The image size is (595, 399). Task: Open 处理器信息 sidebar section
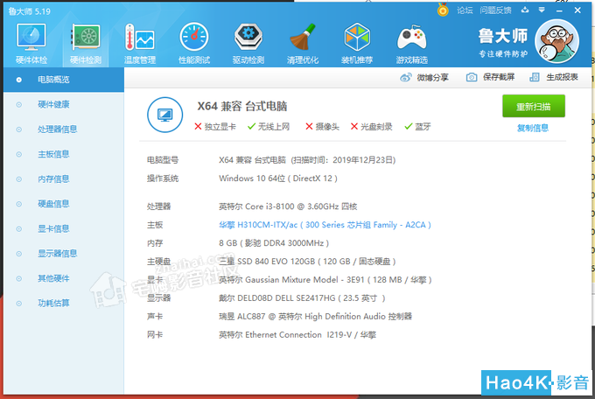click(x=64, y=129)
